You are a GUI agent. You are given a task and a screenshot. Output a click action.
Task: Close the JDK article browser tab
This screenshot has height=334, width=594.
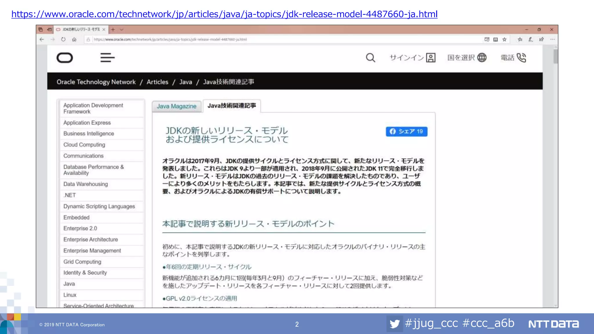click(104, 30)
